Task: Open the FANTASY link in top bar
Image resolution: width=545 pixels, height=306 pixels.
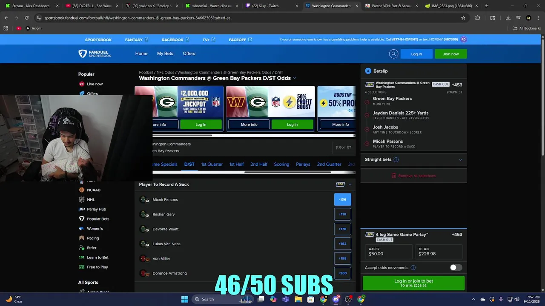Action: pyautogui.click(x=137, y=40)
